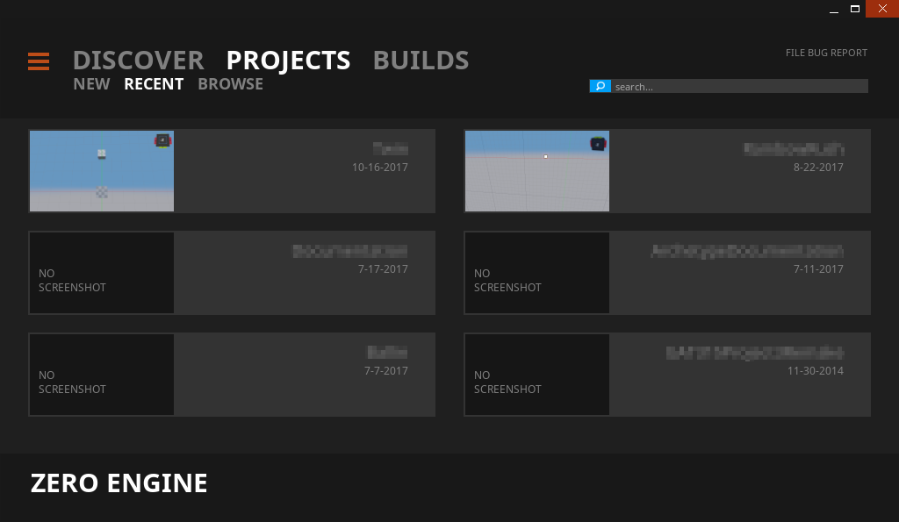
Task: Click the 7-17-2017 date text
Action: click(383, 268)
